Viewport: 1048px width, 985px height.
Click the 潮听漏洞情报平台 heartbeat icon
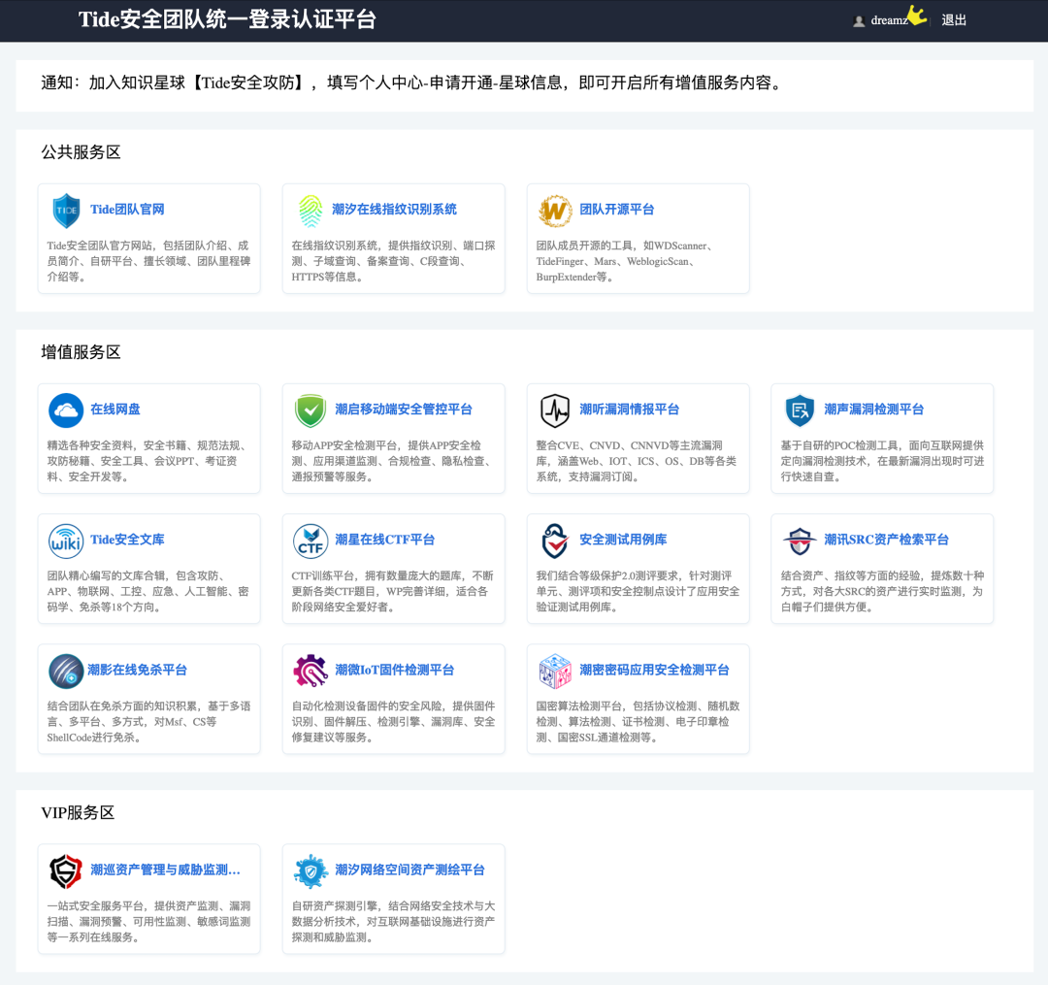point(555,410)
